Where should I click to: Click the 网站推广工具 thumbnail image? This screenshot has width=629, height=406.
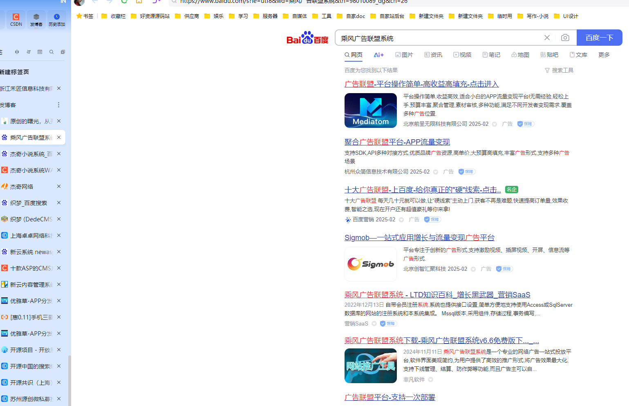coord(371,366)
